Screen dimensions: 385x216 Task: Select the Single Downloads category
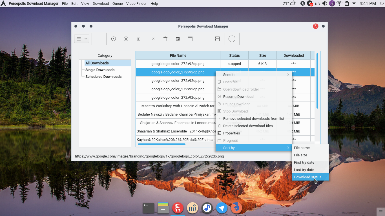pyautogui.click(x=100, y=70)
